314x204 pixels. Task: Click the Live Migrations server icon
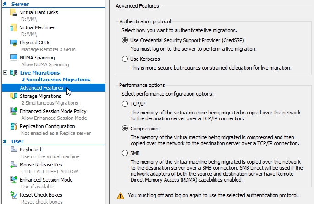(x=13, y=73)
